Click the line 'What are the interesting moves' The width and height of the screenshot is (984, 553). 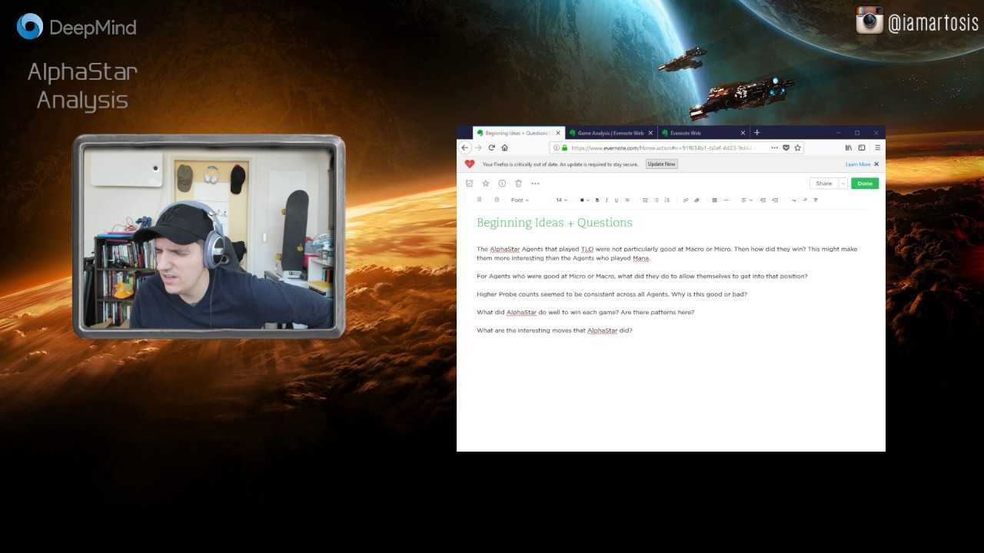coord(554,330)
